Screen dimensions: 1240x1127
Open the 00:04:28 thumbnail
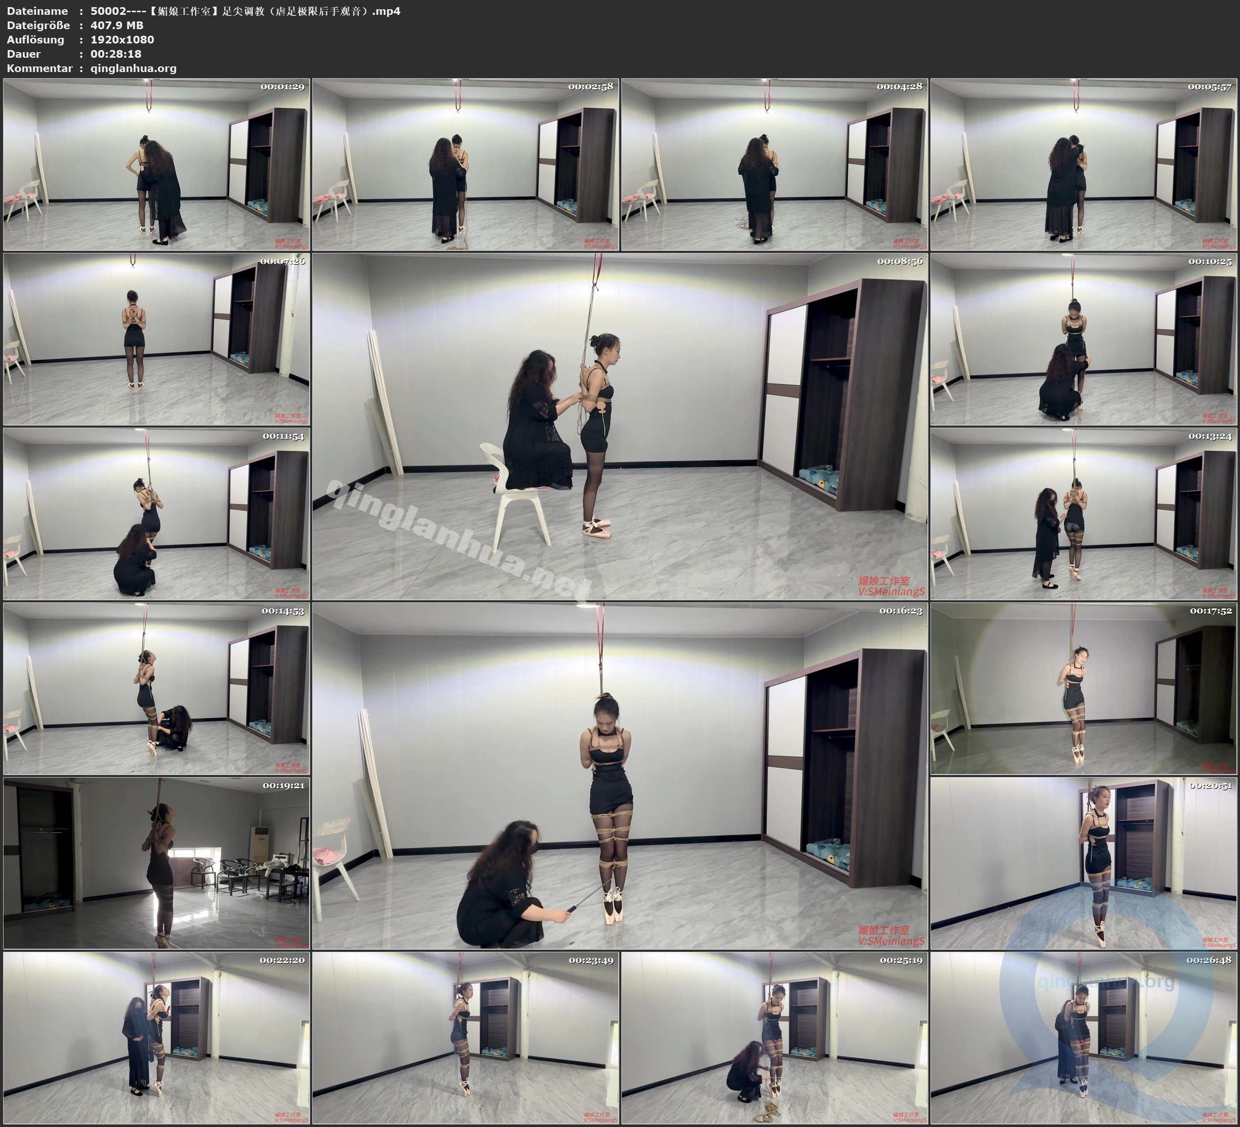(774, 165)
